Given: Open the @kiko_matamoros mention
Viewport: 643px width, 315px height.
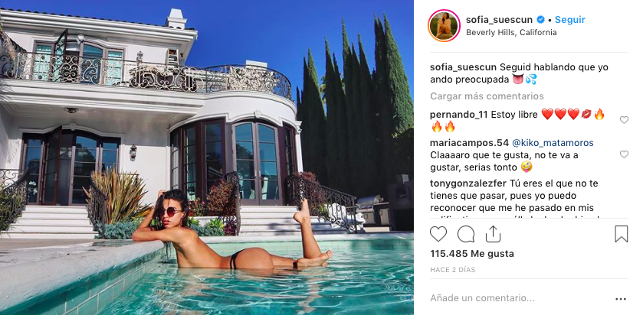Looking at the screenshot, I should [x=553, y=143].
